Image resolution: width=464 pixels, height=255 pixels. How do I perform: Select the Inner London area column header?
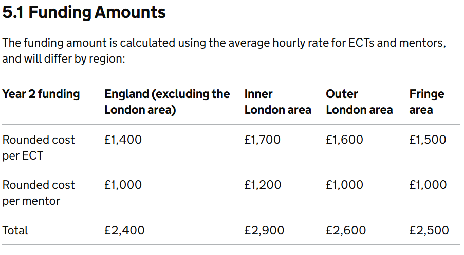point(277,102)
